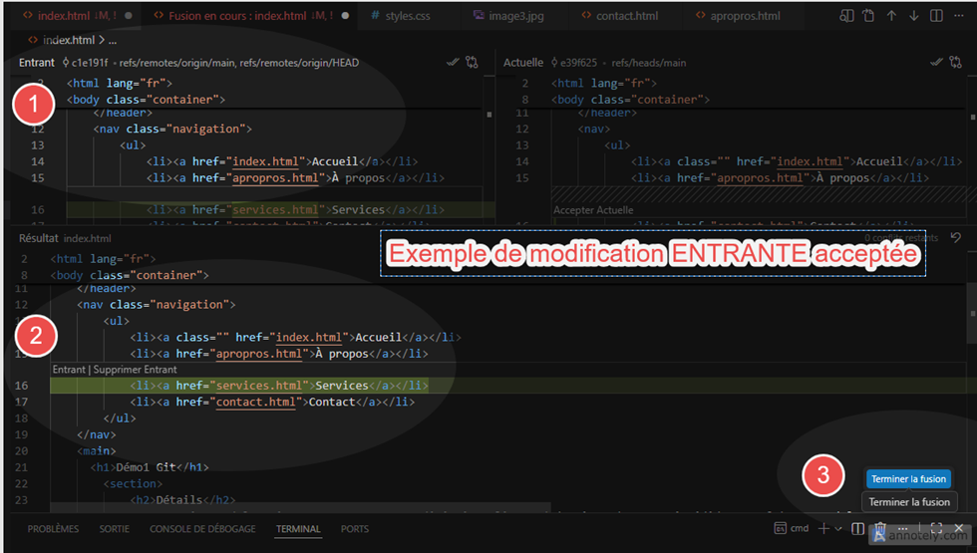This screenshot has width=977, height=553.
Task: Click the Accepter Actuelle link
Action: tap(593, 210)
